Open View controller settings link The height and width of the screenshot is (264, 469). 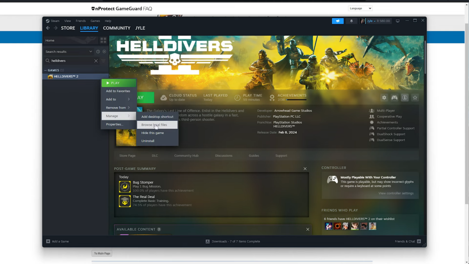click(x=396, y=193)
